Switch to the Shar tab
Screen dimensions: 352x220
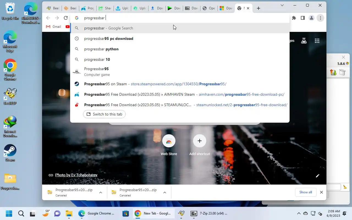[x=105, y=8]
